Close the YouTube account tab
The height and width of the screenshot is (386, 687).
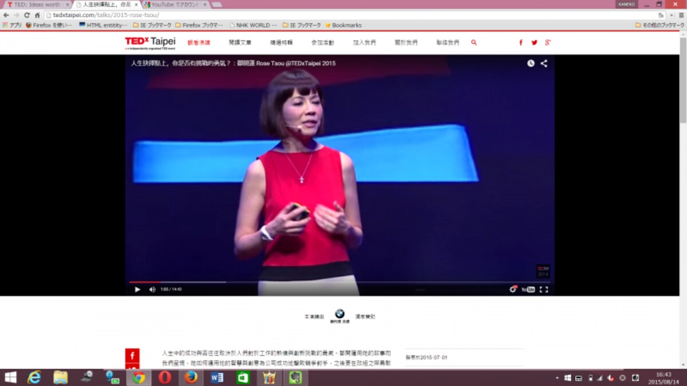[x=204, y=5]
